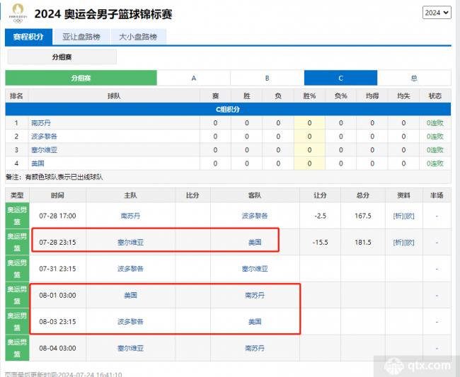Click 奥运男篮 label of 07-28 17:00 match
This screenshot has width=460, height=377.
(17, 216)
